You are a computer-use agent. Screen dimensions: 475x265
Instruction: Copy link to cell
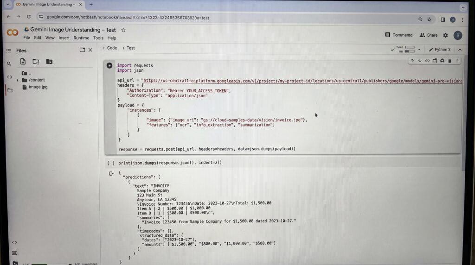427,61
